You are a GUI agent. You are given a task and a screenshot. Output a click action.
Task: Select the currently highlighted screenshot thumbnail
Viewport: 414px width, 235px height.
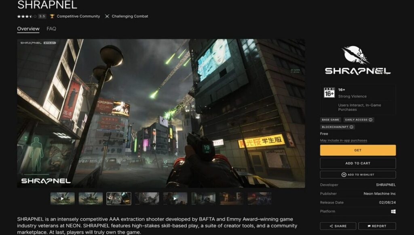click(119, 198)
